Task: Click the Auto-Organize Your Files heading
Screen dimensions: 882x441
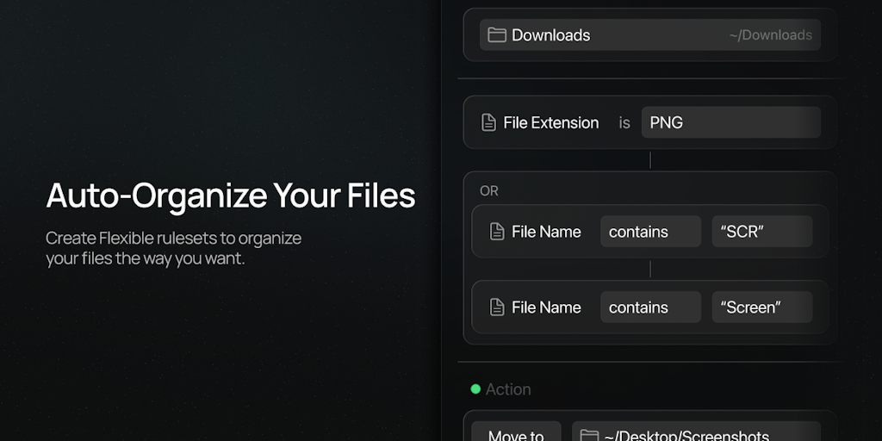Action: click(231, 196)
